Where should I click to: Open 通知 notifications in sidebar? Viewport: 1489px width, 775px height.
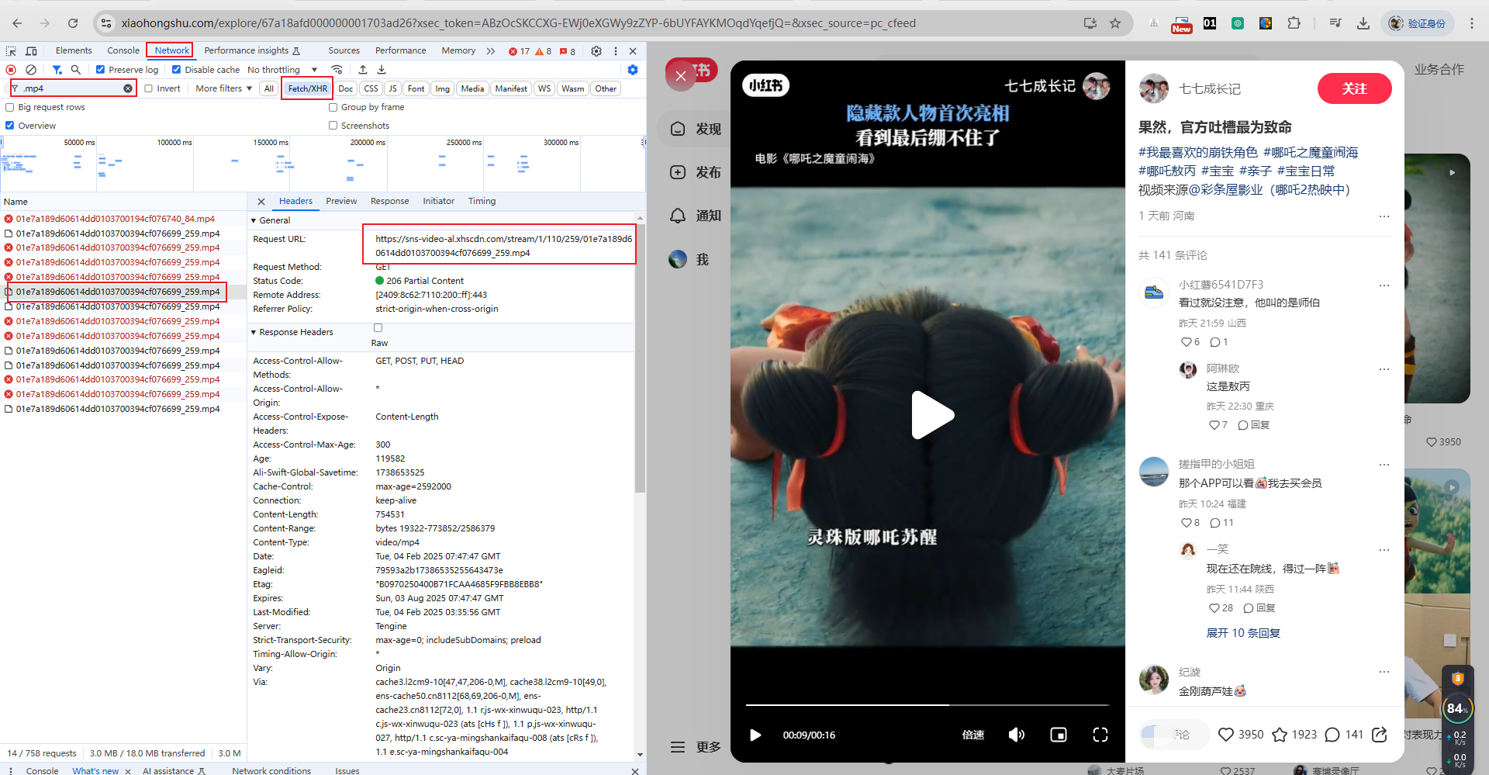point(696,216)
